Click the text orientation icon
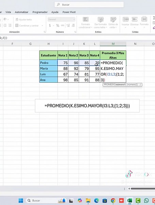Screen dimensions: 155x205 [5, 19]
